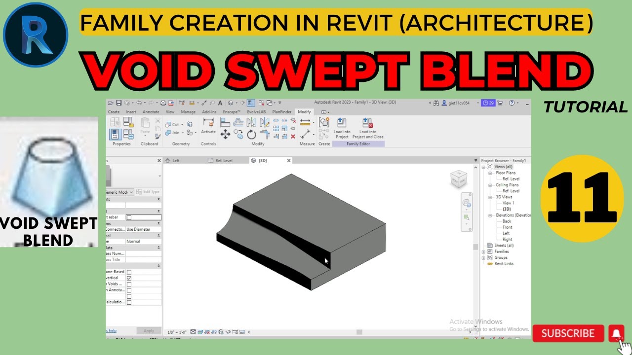This screenshot has width=632, height=355.
Task: Uncheck the Always vertical checkbox
Action: point(129,278)
